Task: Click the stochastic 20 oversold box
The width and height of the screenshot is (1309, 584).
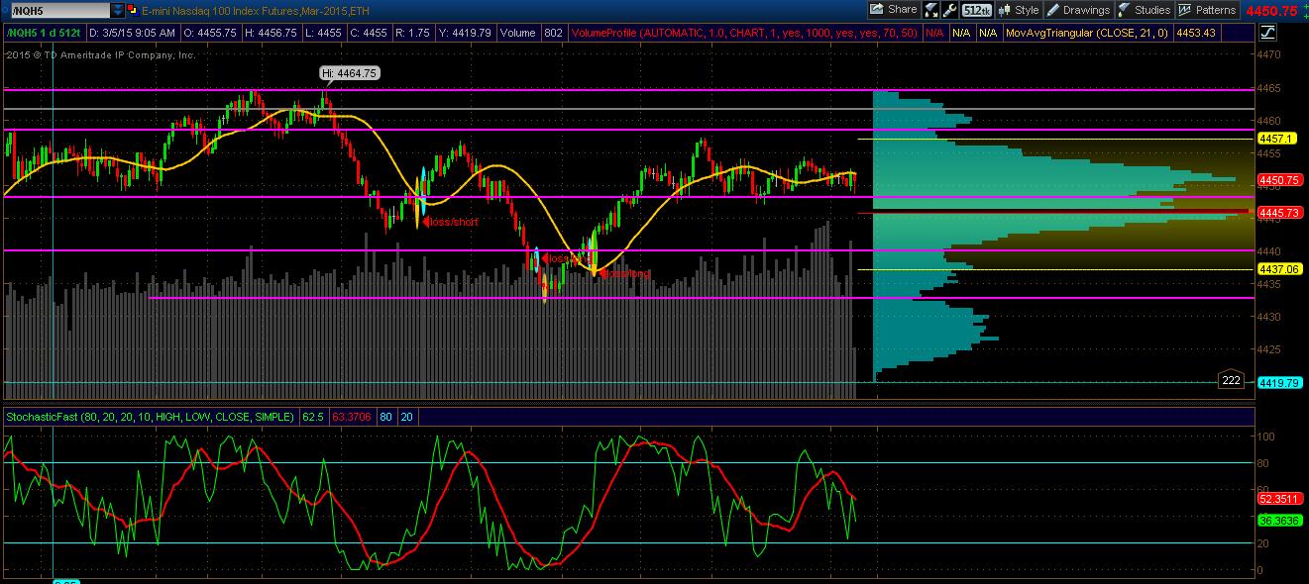Action: click(407, 417)
